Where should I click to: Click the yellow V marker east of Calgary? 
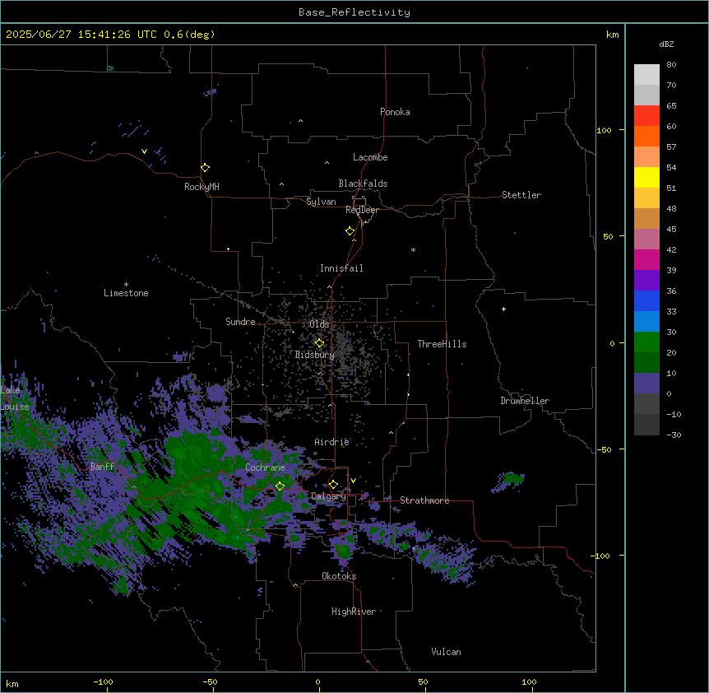point(353,481)
